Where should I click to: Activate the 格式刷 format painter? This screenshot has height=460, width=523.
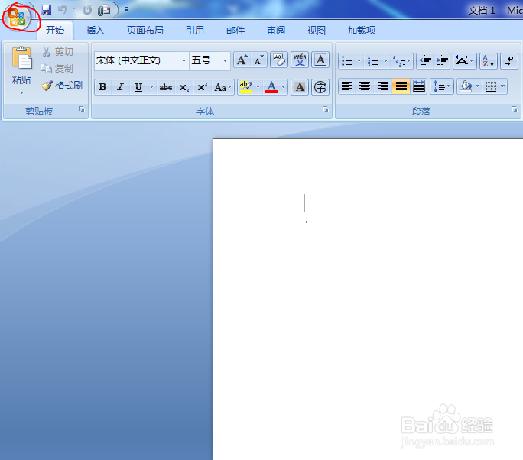pyautogui.click(x=62, y=86)
